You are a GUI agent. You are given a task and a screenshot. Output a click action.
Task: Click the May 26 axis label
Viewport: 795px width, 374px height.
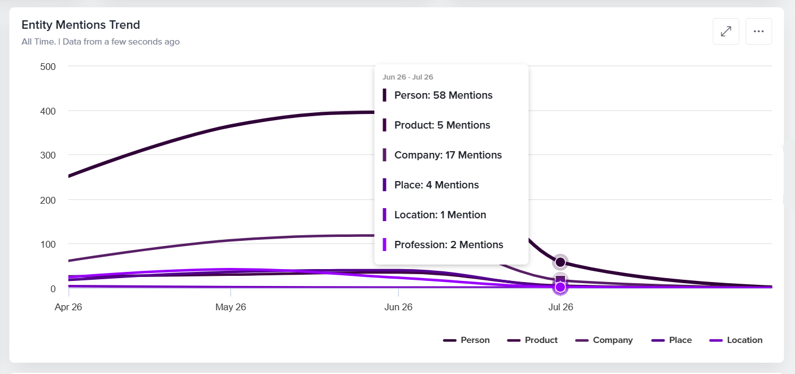231,307
